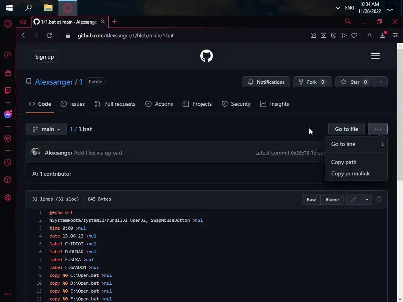Open Twitch panel in Opera sidebar
Viewport: 403px width, 302px height.
click(8, 90)
